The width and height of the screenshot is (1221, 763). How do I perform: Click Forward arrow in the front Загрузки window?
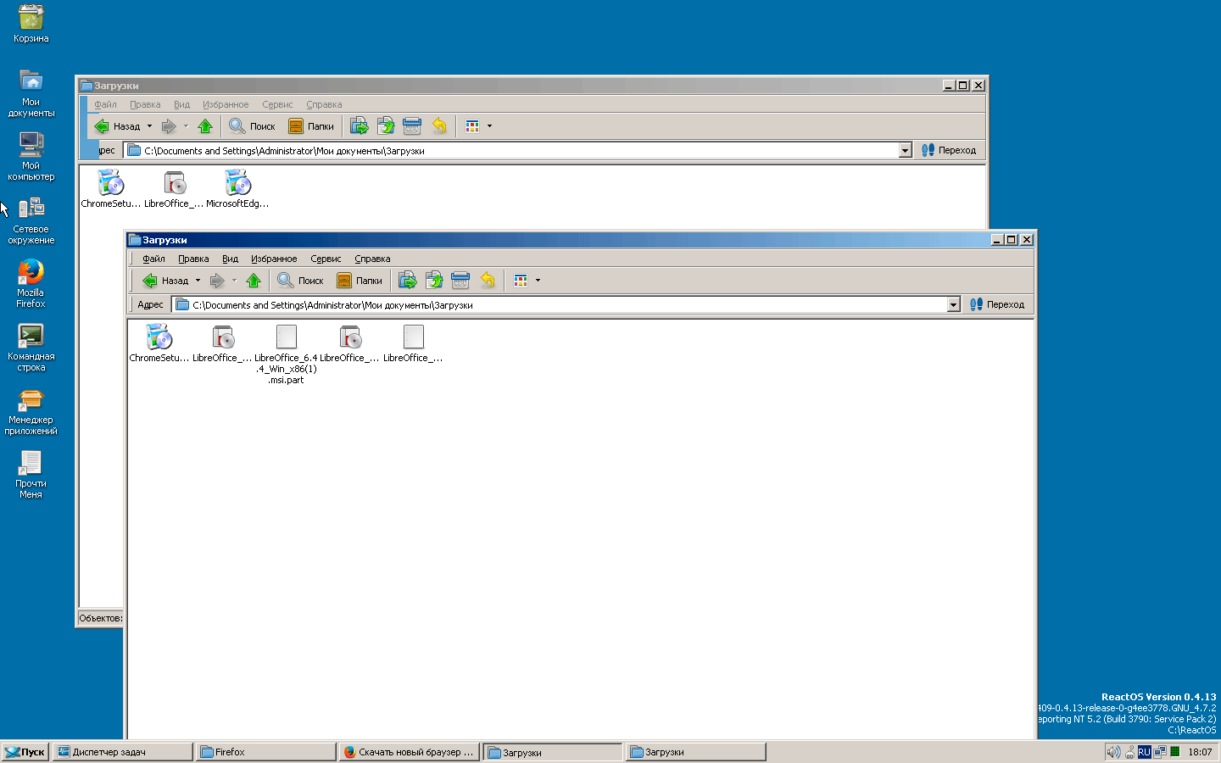[217, 281]
